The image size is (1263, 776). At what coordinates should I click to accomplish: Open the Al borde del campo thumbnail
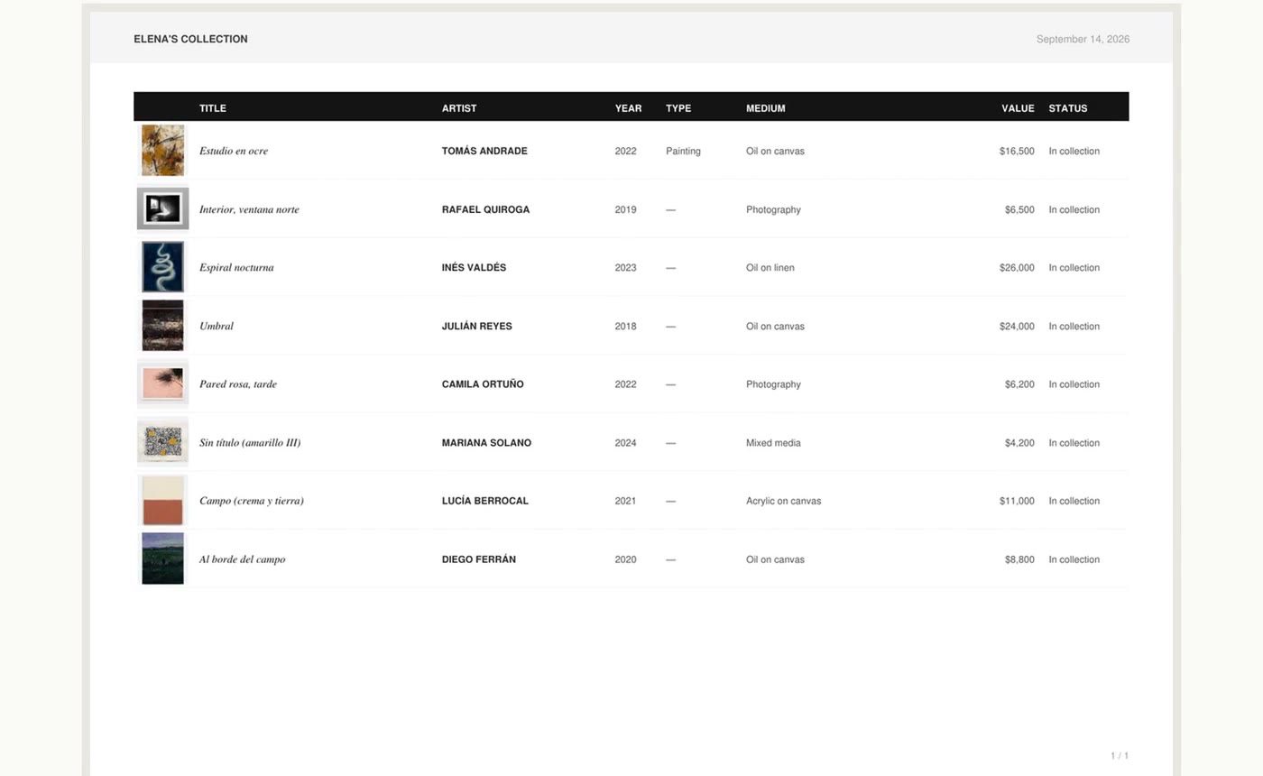pyautogui.click(x=162, y=559)
